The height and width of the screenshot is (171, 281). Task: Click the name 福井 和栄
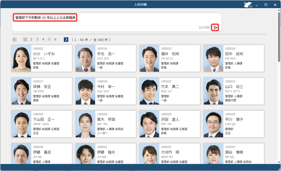170,54
